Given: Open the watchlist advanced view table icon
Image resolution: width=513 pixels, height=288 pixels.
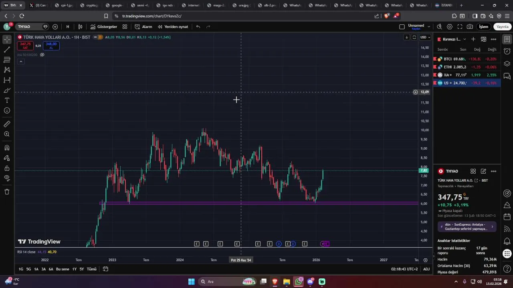Looking at the screenshot, I should pos(483,39).
